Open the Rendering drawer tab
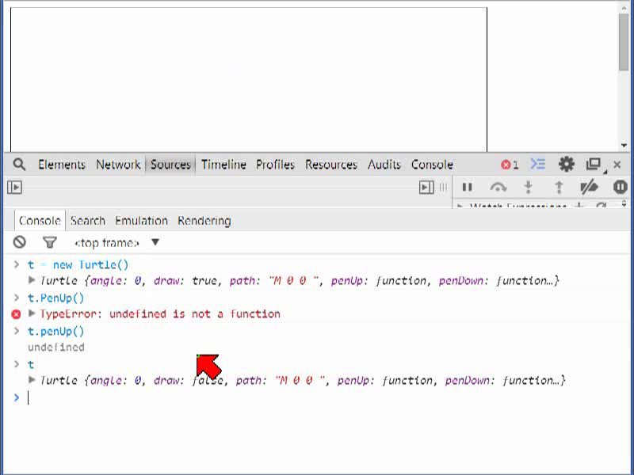634x475 pixels. (x=204, y=221)
